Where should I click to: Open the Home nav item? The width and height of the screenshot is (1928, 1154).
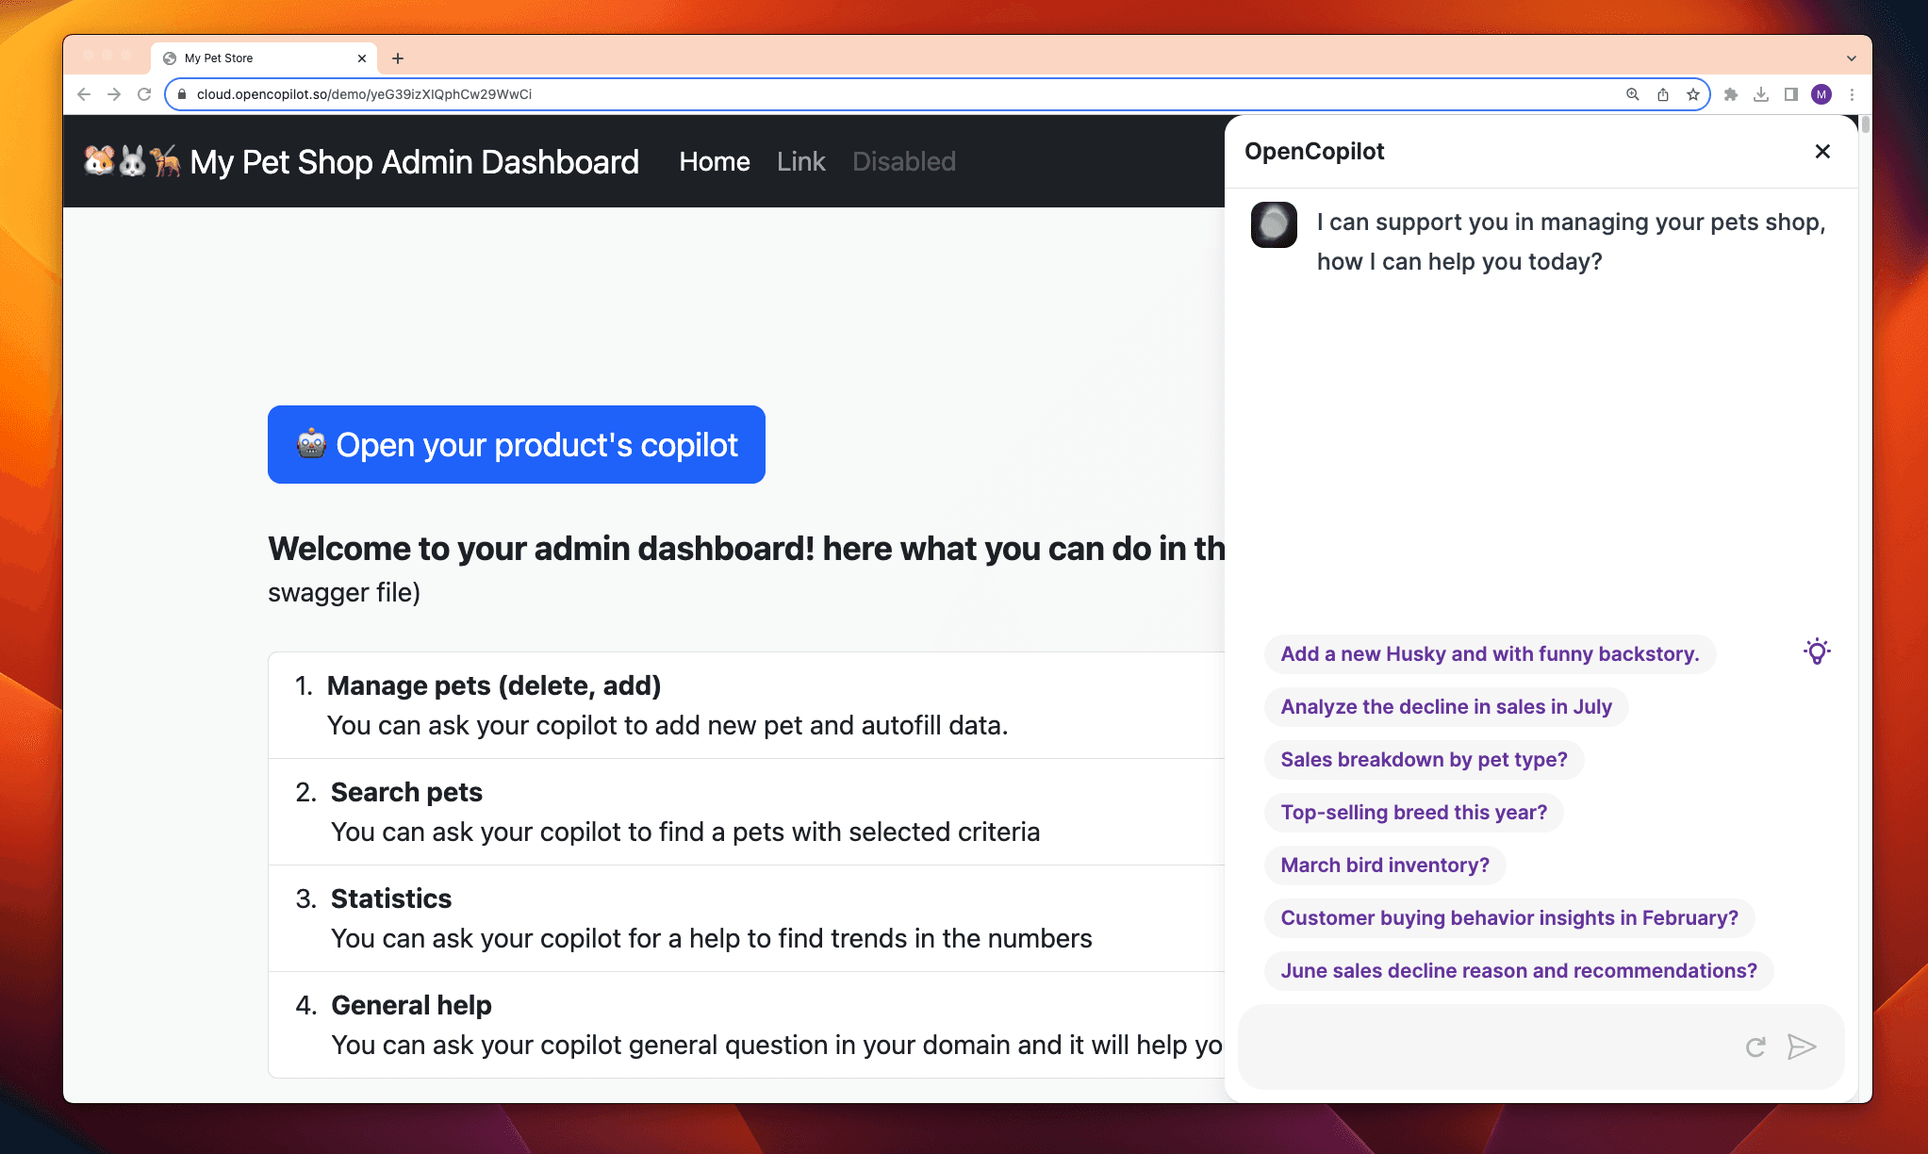pyautogui.click(x=714, y=161)
